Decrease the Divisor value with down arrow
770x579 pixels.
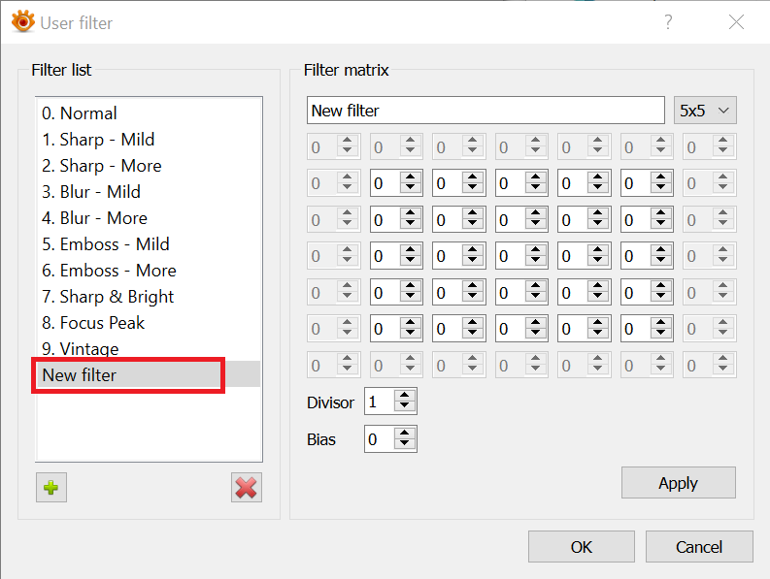[405, 407]
